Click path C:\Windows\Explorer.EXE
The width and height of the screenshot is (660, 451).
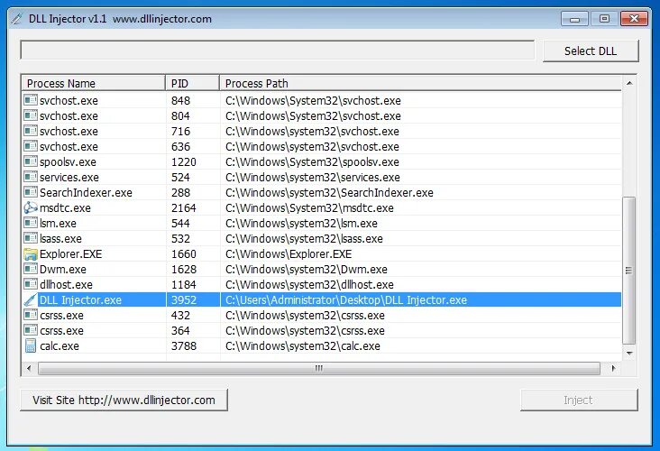click(289, 254)
